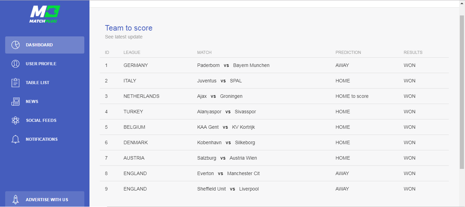The image size is (465, 207).
Task: Go to the Table List page
Action: (38, 83)
